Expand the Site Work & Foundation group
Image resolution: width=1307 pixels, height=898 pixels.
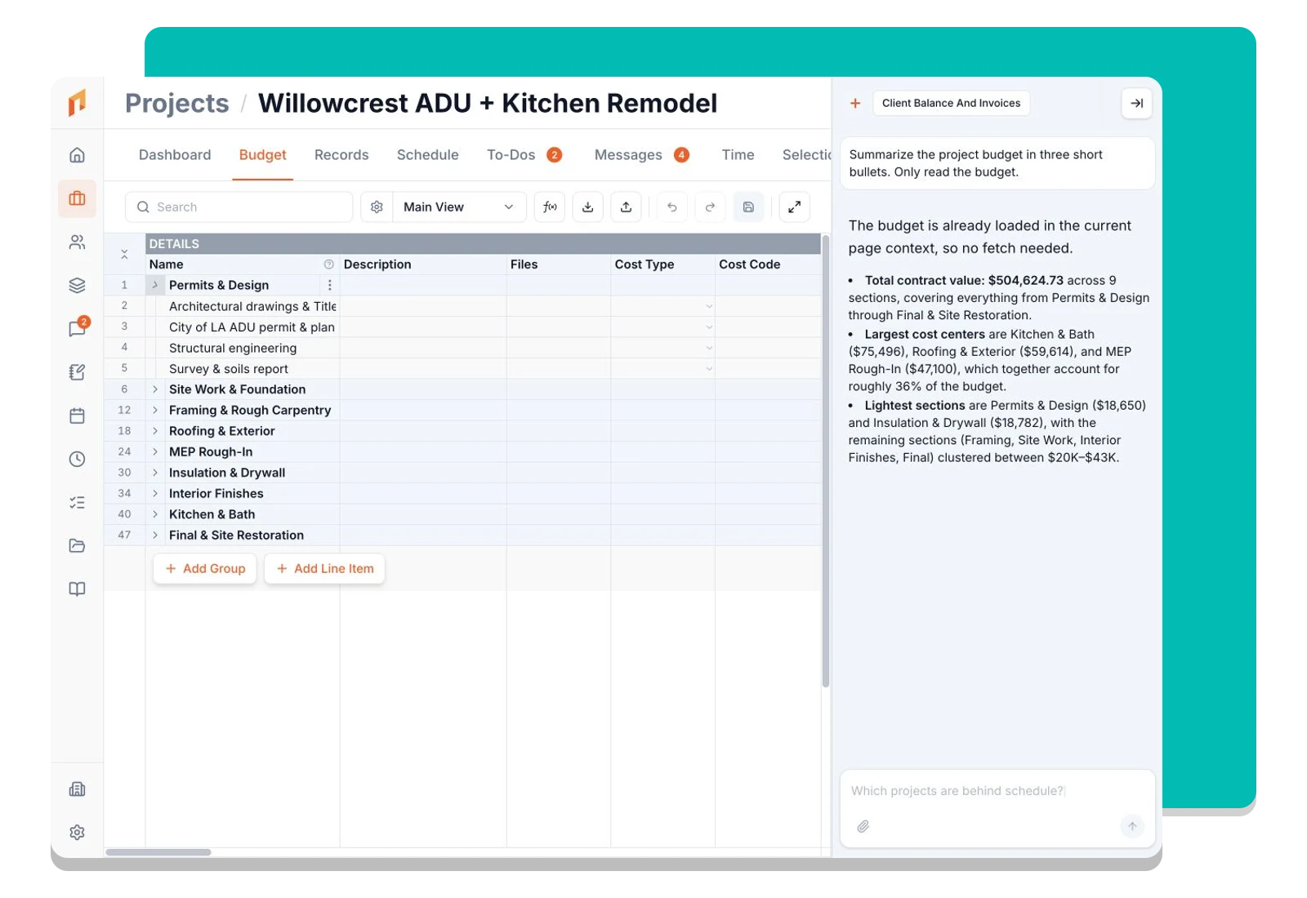click(x=154, y=389)
